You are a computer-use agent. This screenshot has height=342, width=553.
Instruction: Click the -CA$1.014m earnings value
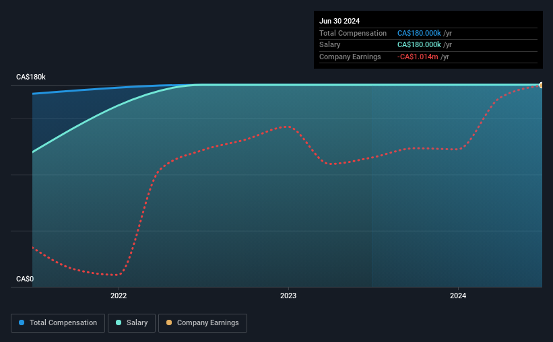tap(418, 57)
